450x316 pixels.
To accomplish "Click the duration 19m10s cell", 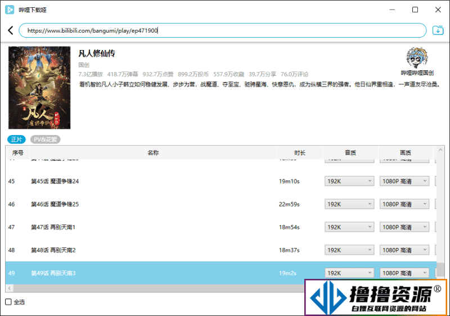I will click(289, 181).
